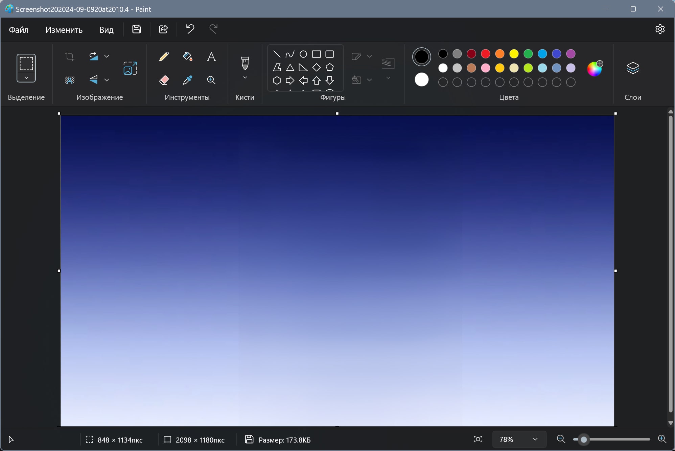
Task: Open the Изменить menu
Action: coord(64,30)
